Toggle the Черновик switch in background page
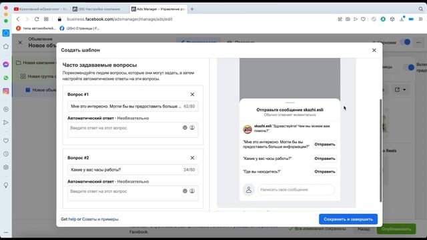This screenshot has height=240, width=427. click(406, 42)
